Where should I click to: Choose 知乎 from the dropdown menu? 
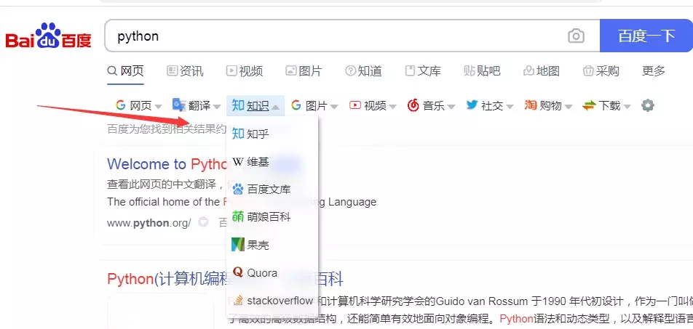pyautogui.click(x=272, y=134)
